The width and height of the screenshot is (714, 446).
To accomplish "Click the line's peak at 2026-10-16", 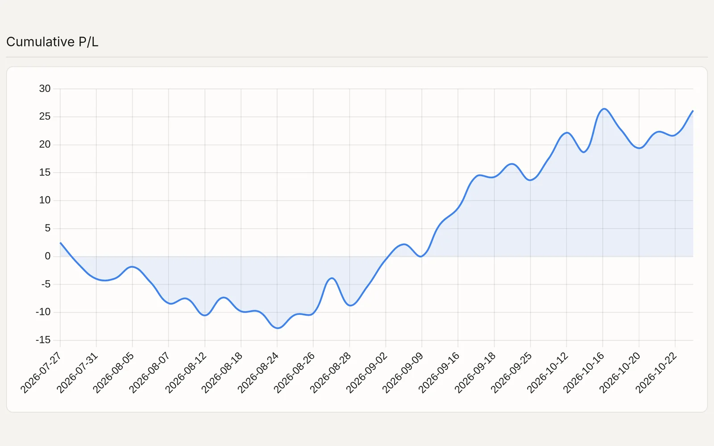I will [603, 109].
